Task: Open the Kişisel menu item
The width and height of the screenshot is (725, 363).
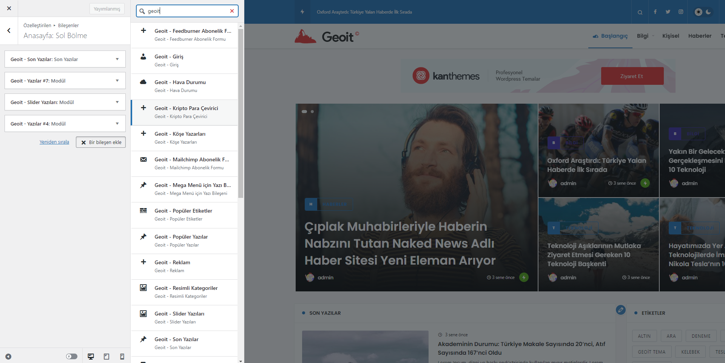Action: click(x=671, y=36)
